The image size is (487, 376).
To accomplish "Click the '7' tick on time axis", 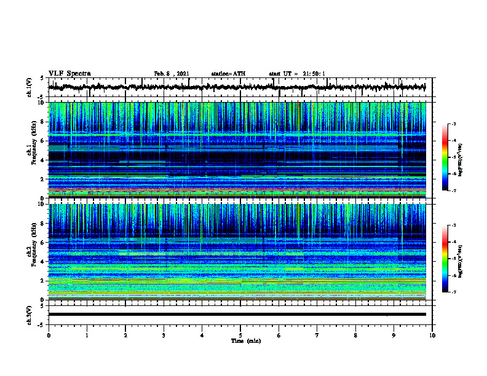I will point(317,335).
